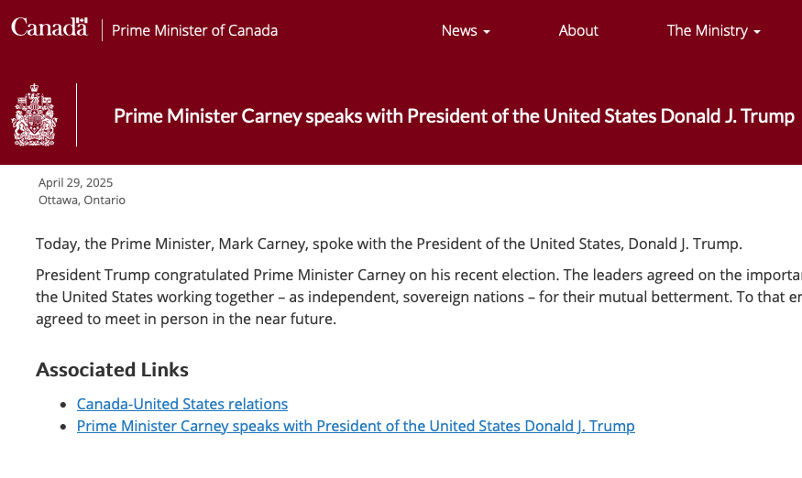Click the bullet before Canada-United States relations
Viewport: 802px width, 478px height.
[x=63, y=405]
